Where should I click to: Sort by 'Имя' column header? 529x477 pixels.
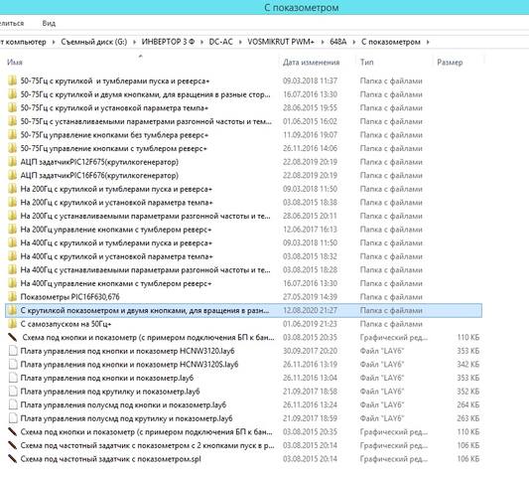[x=15, y=63]
